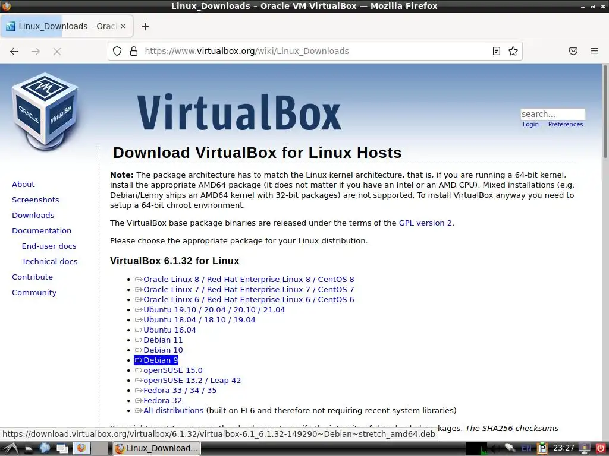Image resolution: width=609 pixels, height=456 pixels.
Task: Open the Documentation sidebar link
Action: click(x=42, y=231)
